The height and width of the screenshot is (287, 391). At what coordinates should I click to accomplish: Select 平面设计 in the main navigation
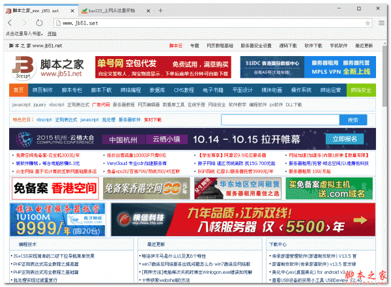[x=242, y=90]
